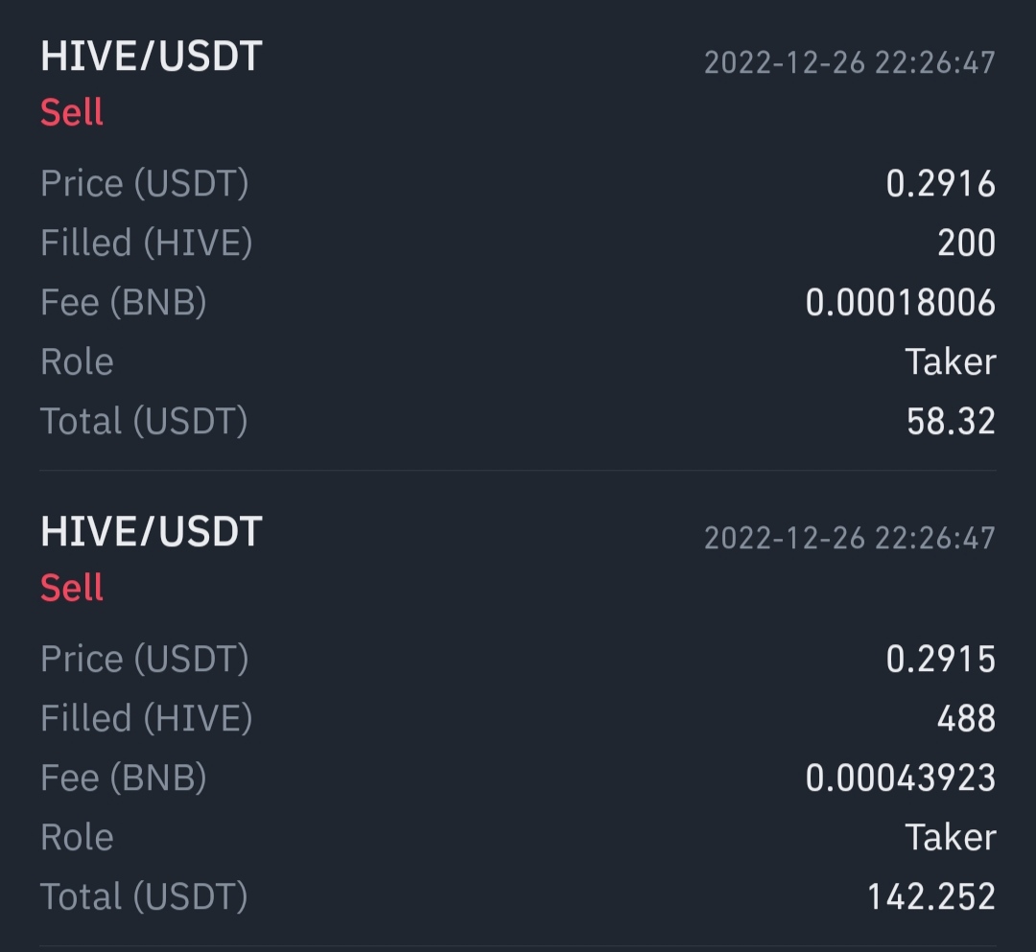Viewport: 1036px width, 952px height.
Task: Click the Price (USDT) label above Filled 200
Action: 144,183
